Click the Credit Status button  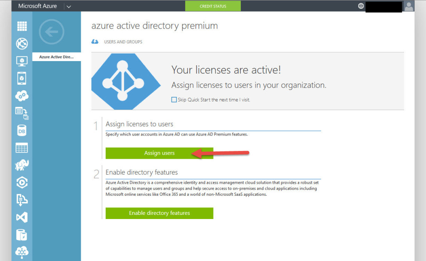click(x=213, y=6)
